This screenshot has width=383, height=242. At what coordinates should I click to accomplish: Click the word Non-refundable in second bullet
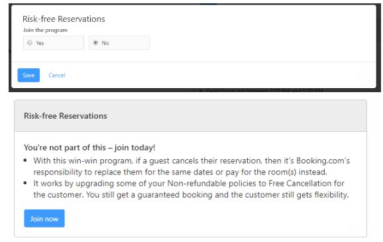point(197,184)
